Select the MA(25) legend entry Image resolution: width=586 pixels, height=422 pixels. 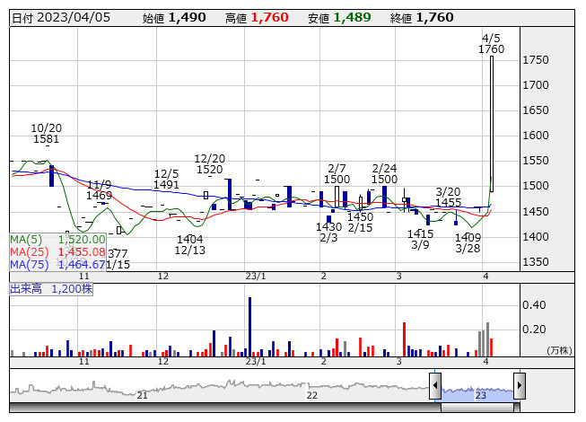point(57,252)
